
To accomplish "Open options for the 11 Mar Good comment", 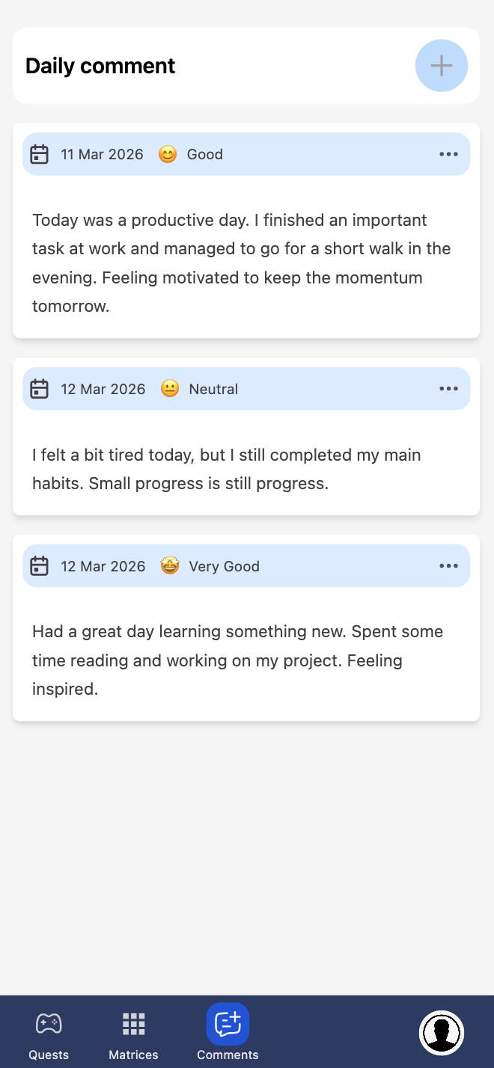I will (x=448, y=154).
